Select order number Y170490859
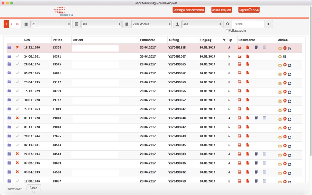The width and height of the screenshot is (312, 195). tap(177, 82)
